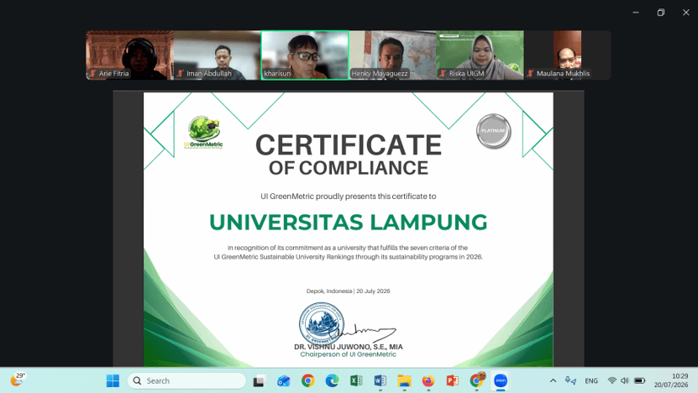Select Riska UIGM's video tile
Screen dimensions: 698x393
tap(480, 55)
